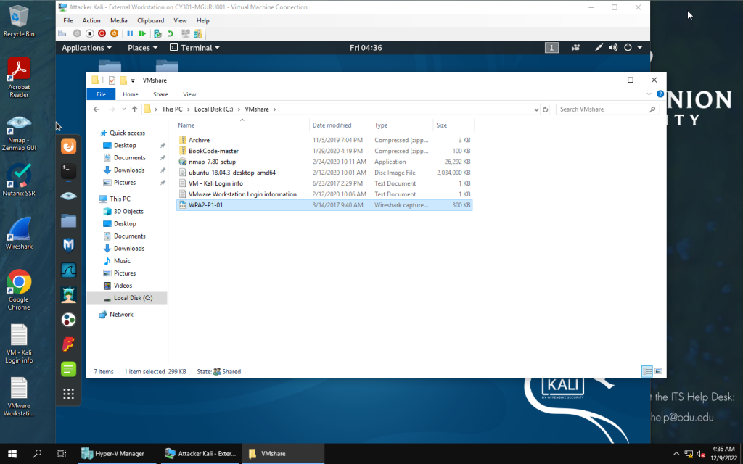Open the Media menu
Viewport: 743px width, 464px height.
point(118,20)
